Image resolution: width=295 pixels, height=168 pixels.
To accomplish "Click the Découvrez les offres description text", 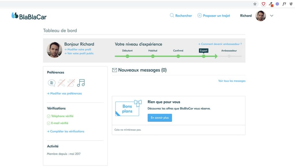I will [179, 108].
